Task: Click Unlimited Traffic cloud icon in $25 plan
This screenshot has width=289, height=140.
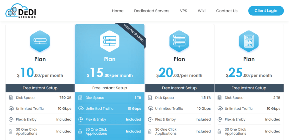Action: coord(220,109)
